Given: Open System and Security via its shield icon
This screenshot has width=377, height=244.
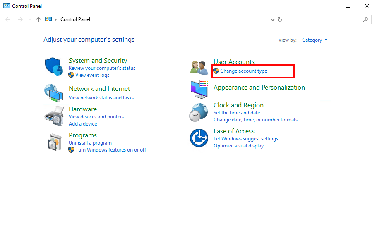Looking at the screenshot, I should coord(54,66).
